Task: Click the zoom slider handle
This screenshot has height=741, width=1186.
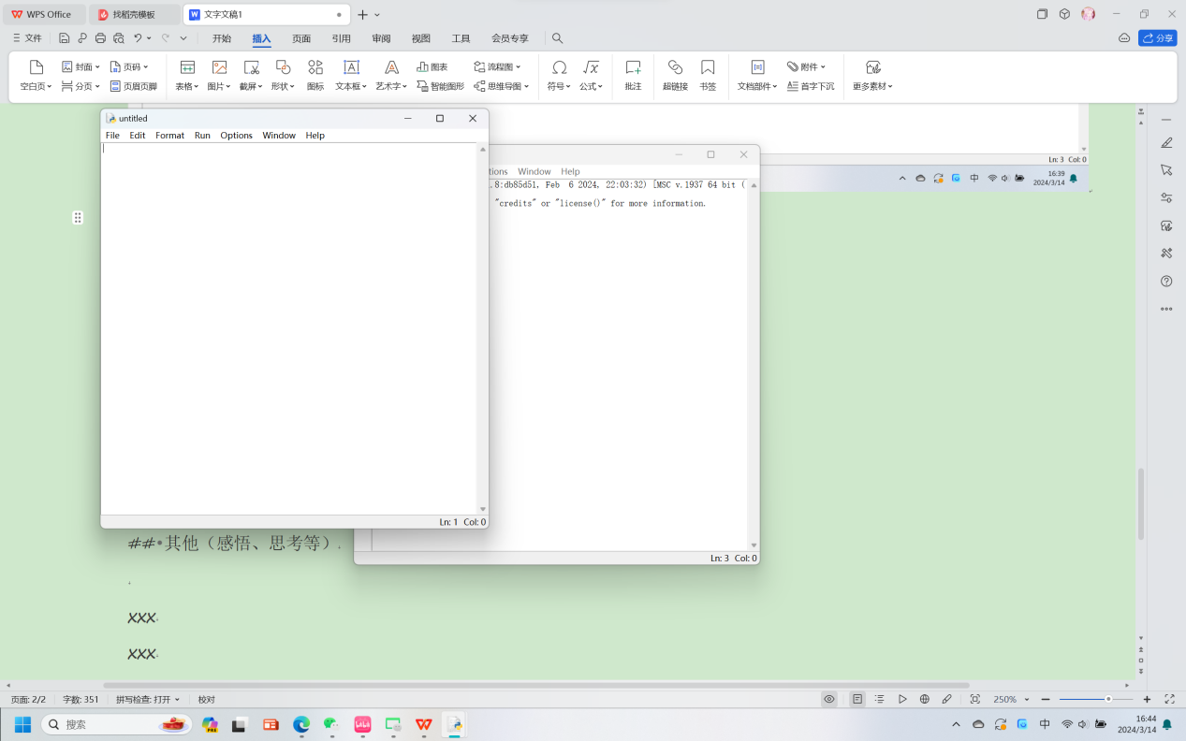Action: tap(1108, 699)
